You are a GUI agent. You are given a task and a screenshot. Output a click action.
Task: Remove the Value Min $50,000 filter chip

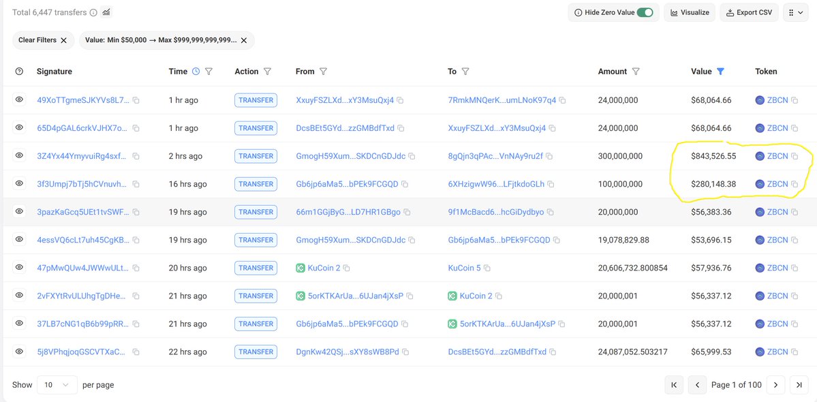pyautogui.click(x=244, y=40)
